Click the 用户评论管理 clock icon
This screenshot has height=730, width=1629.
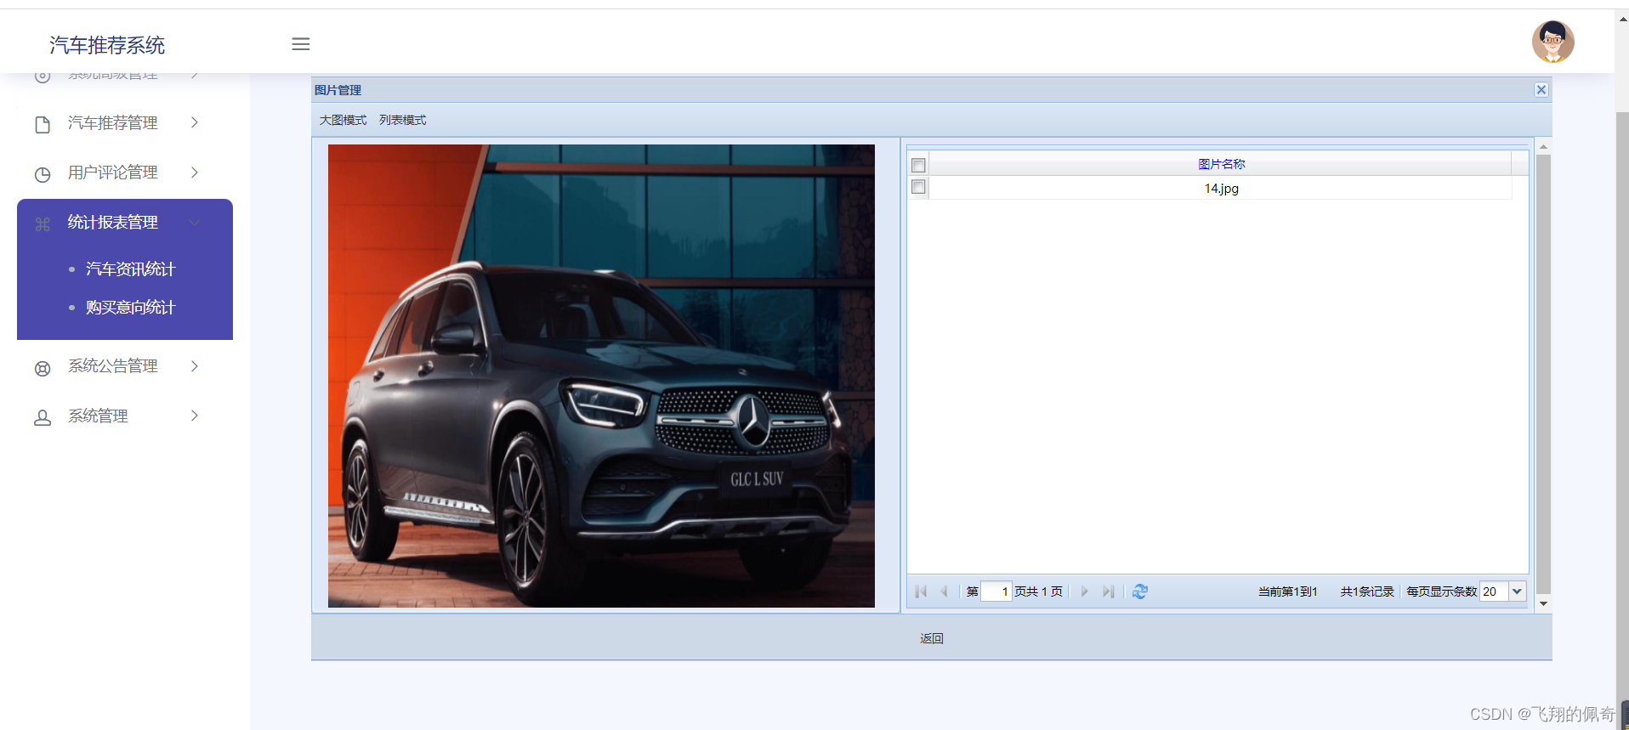[x=43, y=174]
